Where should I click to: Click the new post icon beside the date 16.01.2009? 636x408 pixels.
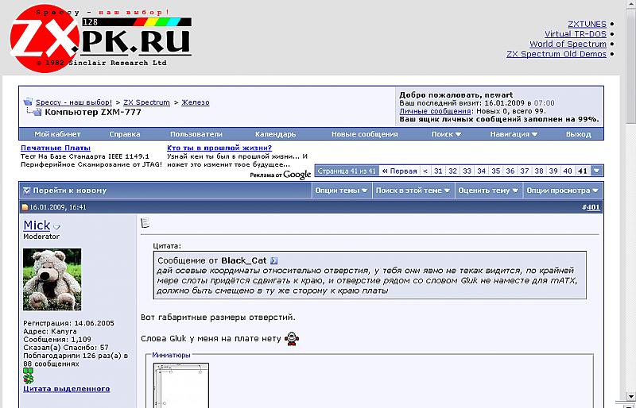pyautogui.click(x=25, y=207)
